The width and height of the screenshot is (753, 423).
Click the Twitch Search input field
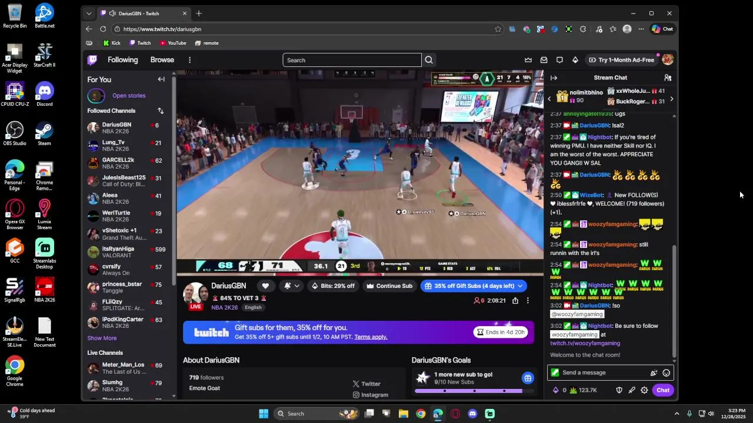(x=352, y=60)
